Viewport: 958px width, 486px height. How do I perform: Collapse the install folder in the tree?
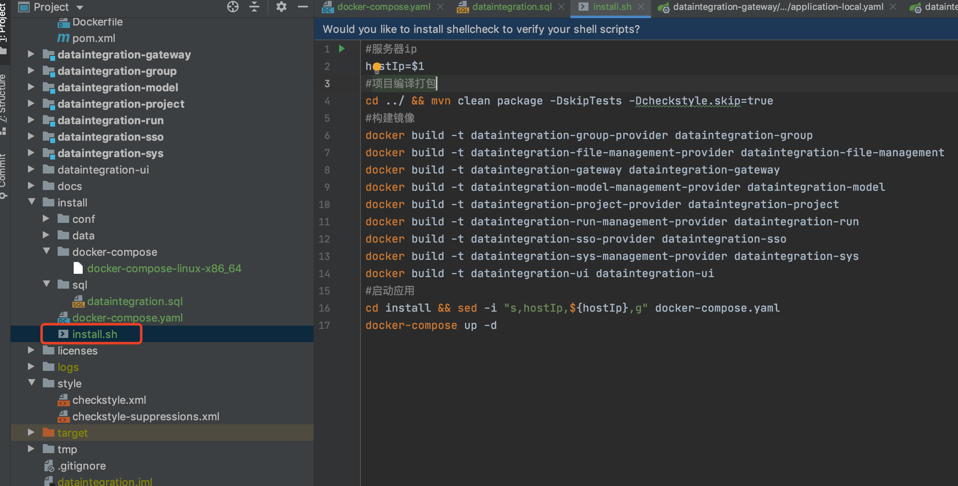tap(31, 202)
